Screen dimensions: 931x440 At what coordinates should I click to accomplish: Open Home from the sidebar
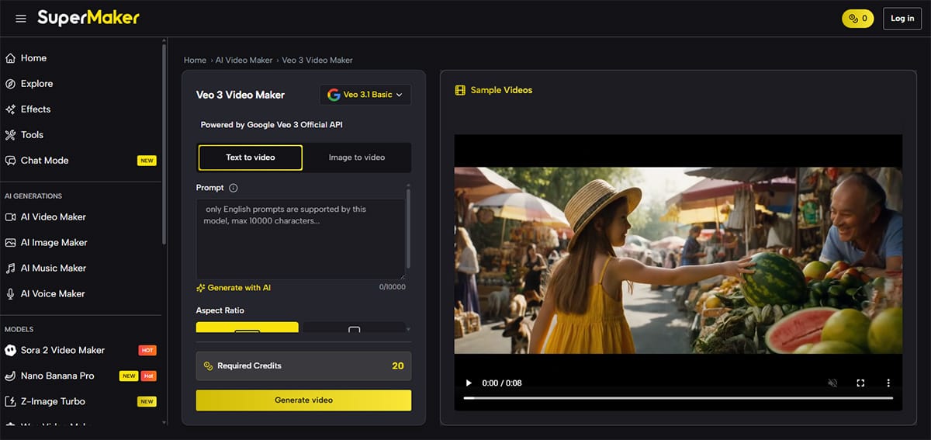(x=33, y=58)
